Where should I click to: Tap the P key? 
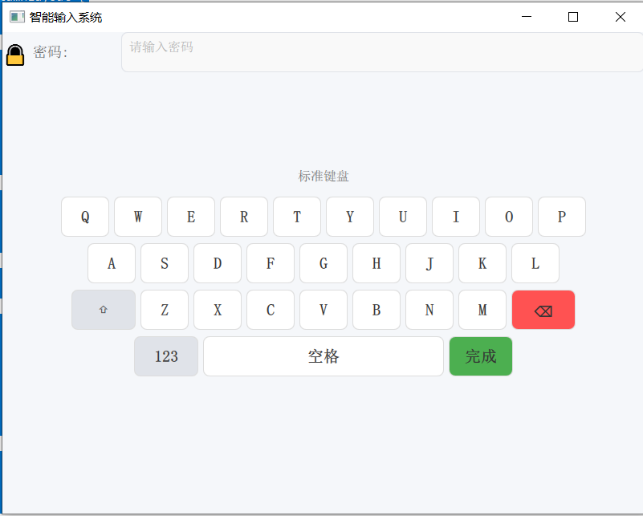562,217
